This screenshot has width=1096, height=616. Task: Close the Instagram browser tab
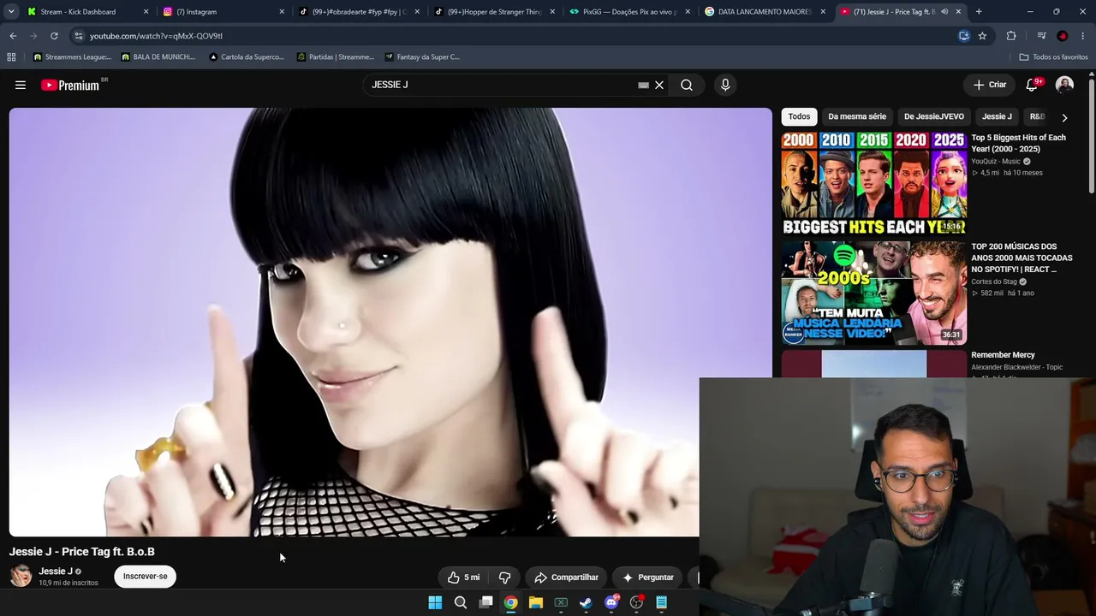(282, 12)
